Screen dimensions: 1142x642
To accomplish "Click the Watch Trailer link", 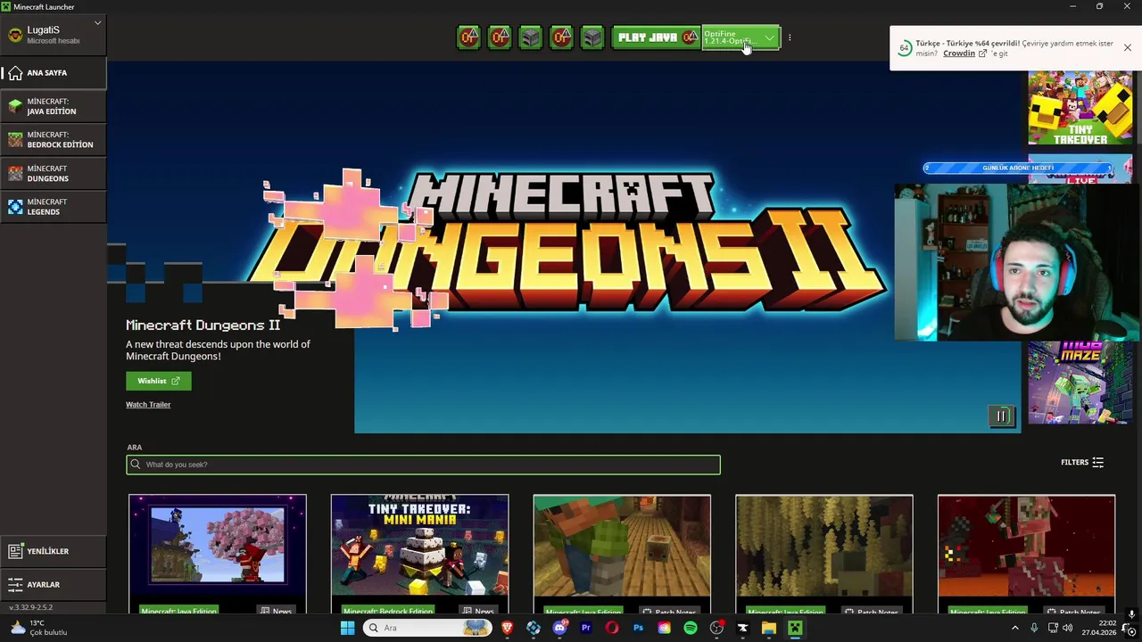I will pos(148,405).
